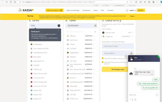This screenshot has width=162, height=102.
Task: Select SberOnline in Take list
Action: coord(81,40)
